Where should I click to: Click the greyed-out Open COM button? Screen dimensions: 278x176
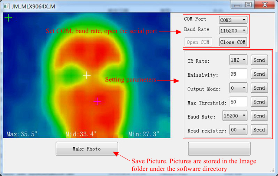198,42
